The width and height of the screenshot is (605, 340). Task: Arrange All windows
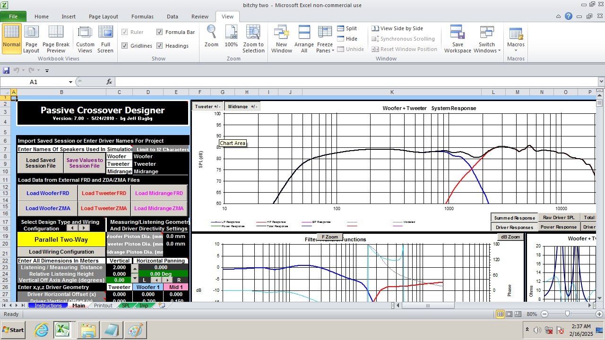304,39
